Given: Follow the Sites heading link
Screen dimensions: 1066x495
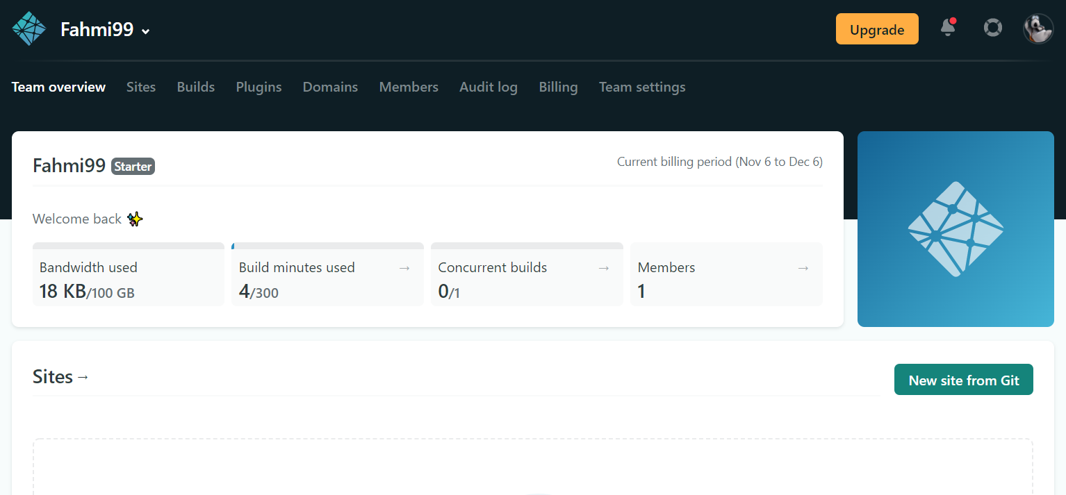Looking at the screenshot, I should tap(60, 377).
